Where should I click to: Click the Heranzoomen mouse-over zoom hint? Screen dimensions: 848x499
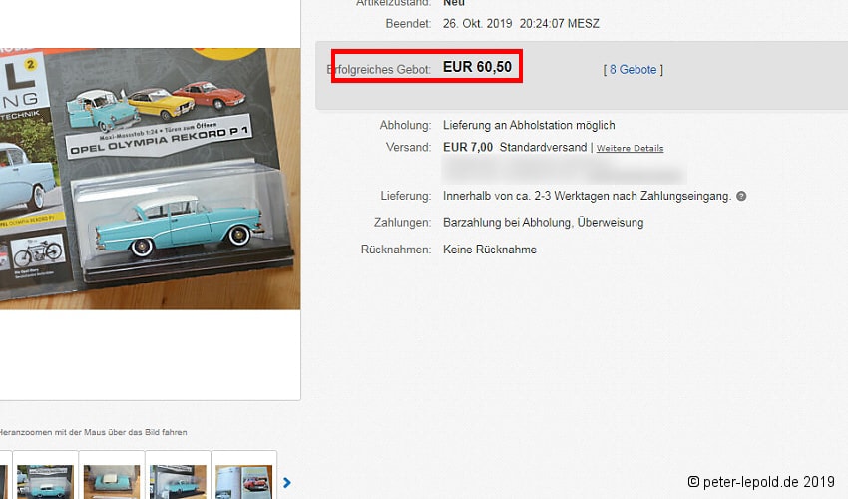[93, 432]
